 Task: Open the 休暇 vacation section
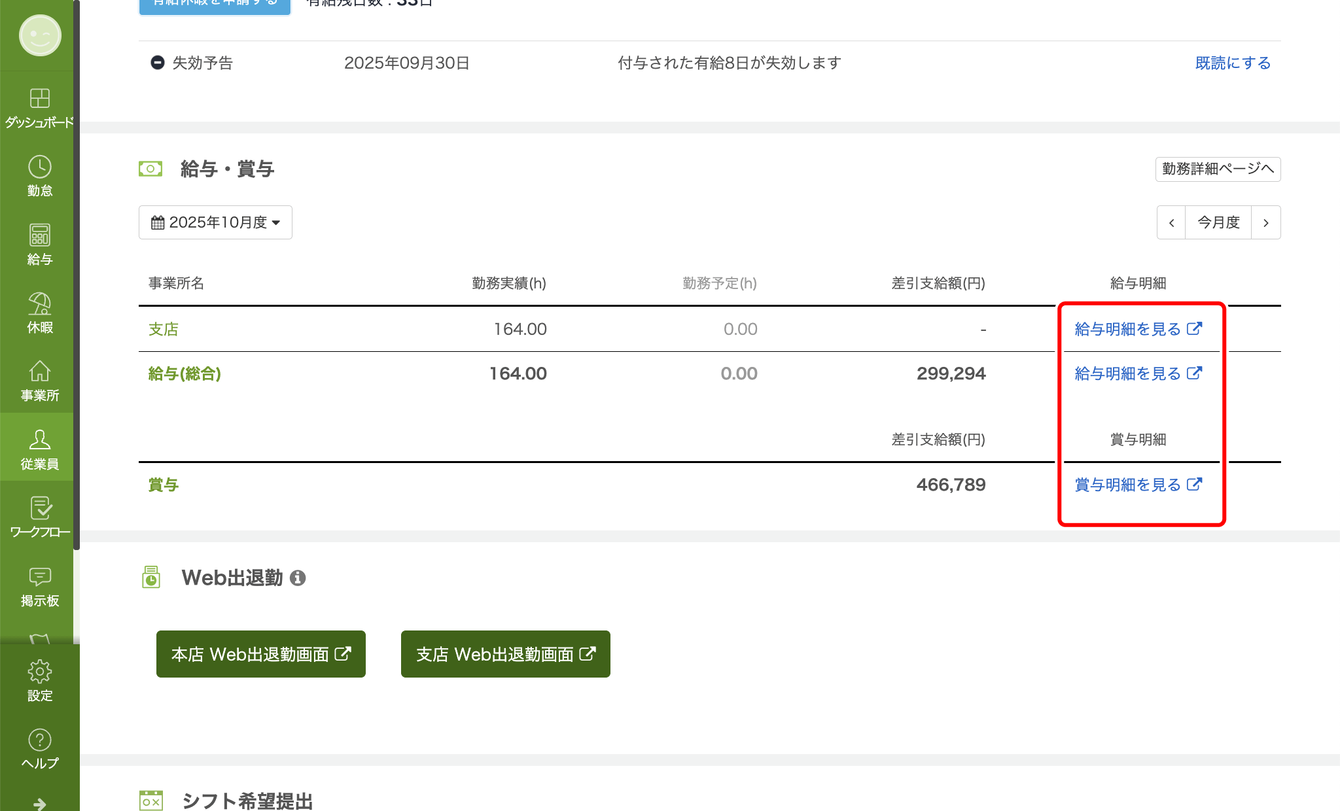(39, 311)
